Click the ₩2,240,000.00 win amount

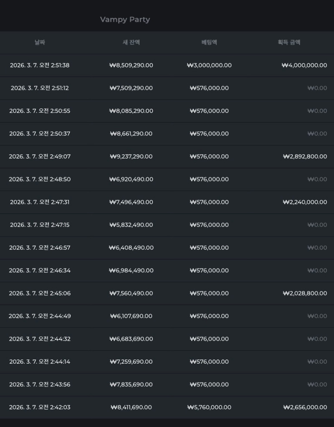(x=305, y=202)
